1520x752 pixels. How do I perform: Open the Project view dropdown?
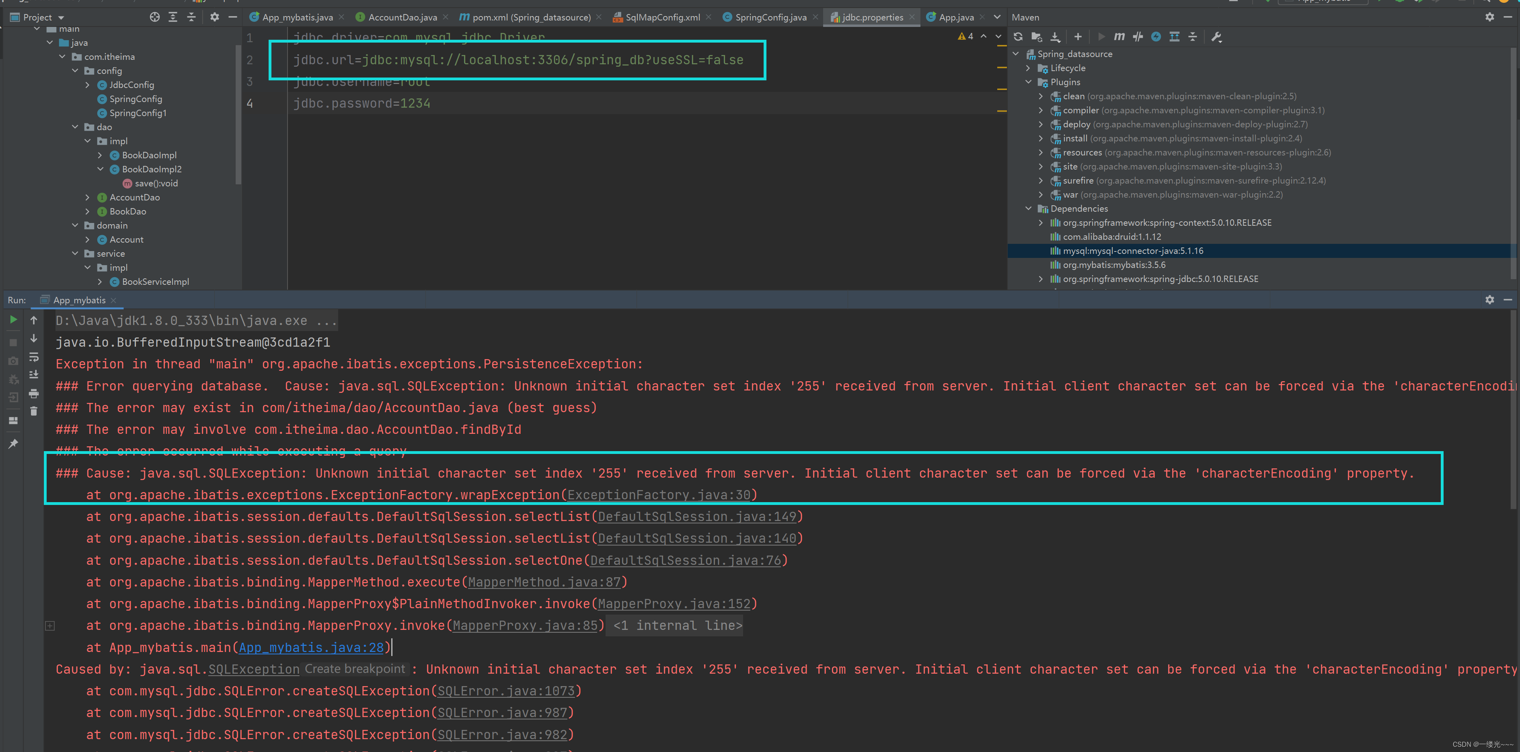(x=62, y=18)
